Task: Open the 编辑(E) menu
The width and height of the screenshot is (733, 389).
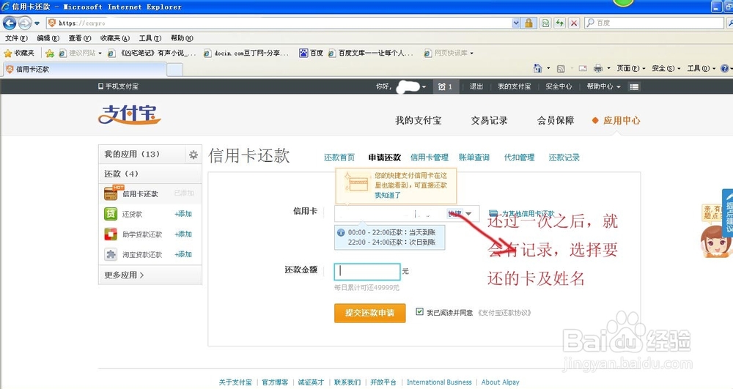Action: tap(48, 38)
